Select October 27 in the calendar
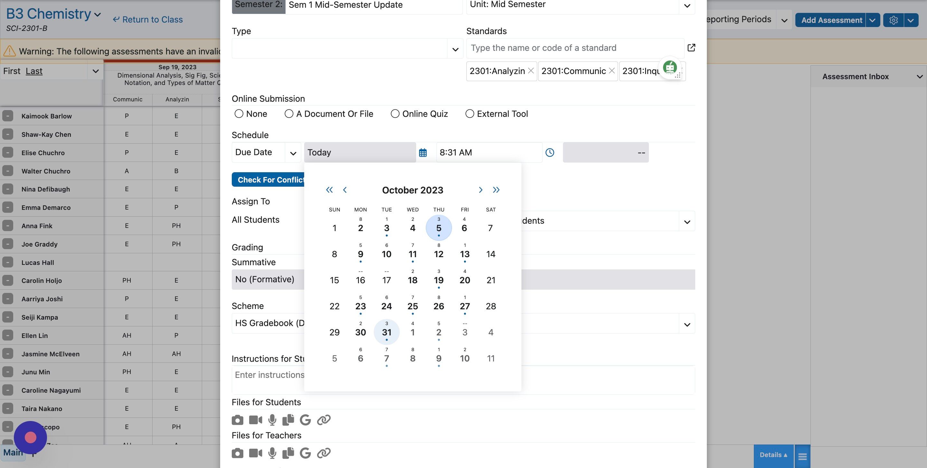 (464, 306)
